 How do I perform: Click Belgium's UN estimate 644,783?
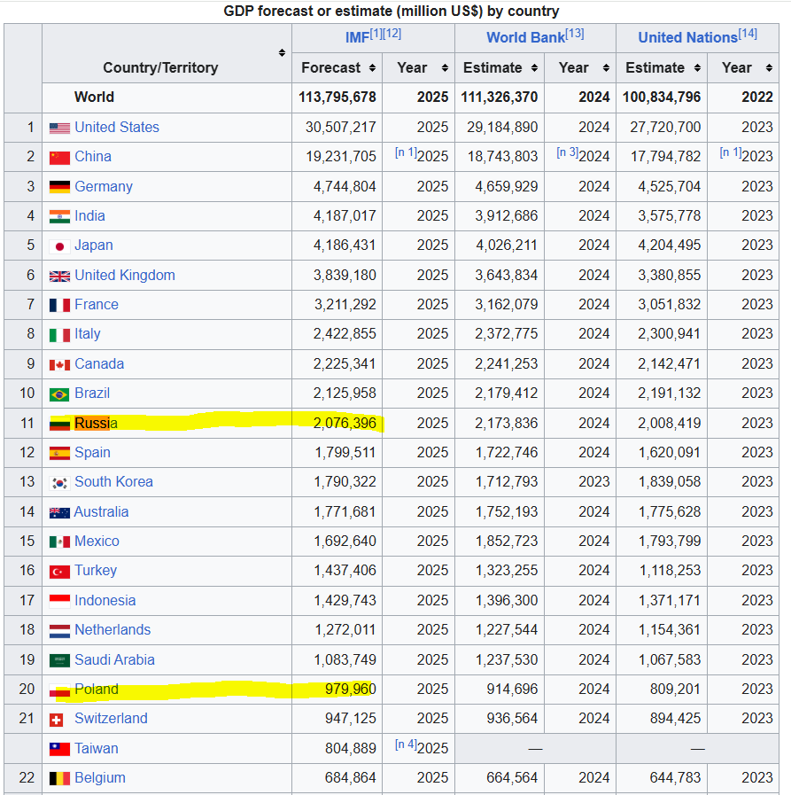tap(675, 778)
